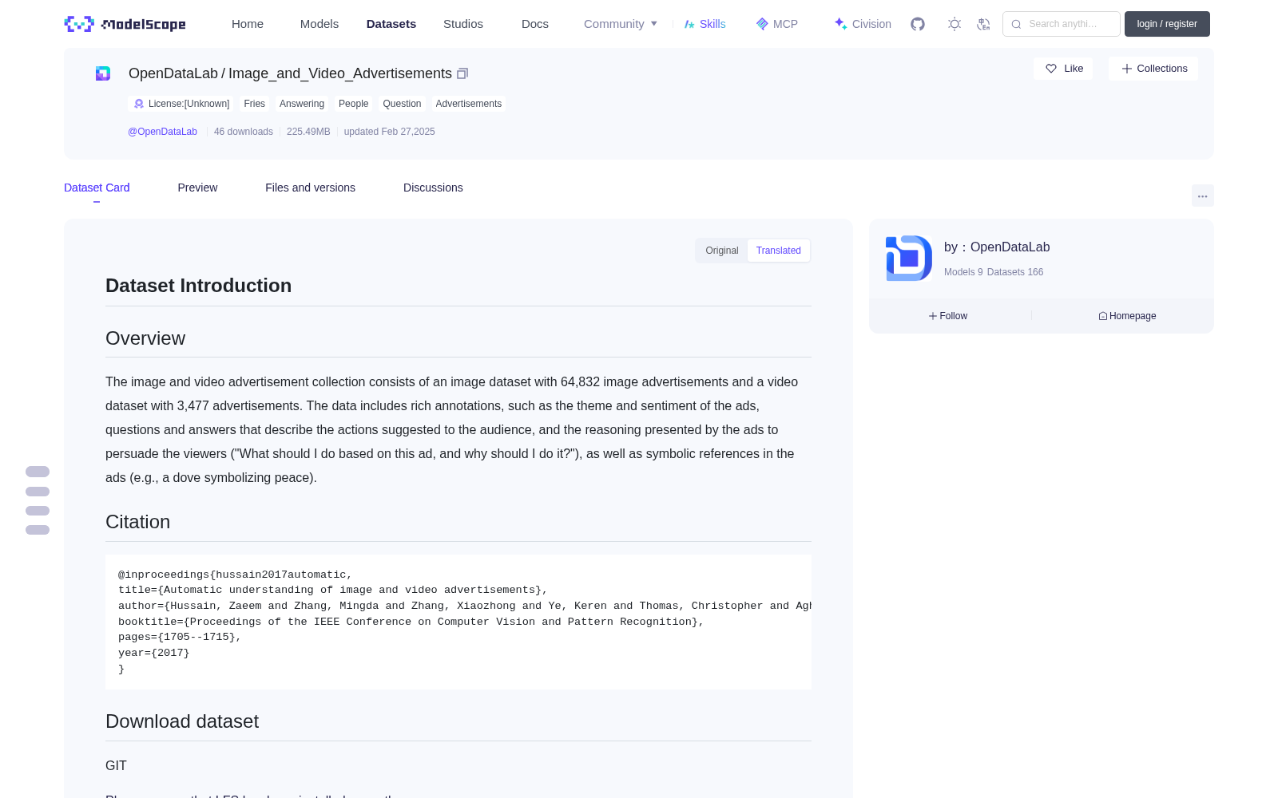Image resolution: width=1278 pixels, height=798 pixels.
Task: Open the @OpenDataLab owner link
Action: pyautogui.click(x=162, y=132)
